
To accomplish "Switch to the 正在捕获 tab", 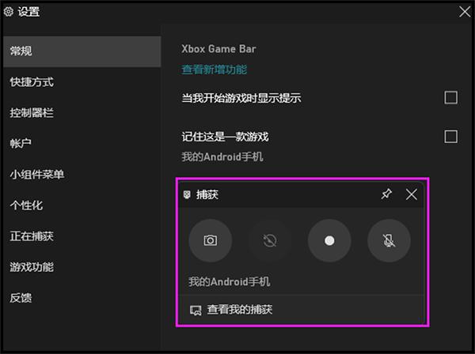I will pyautogui.click(x=82, y=236).
